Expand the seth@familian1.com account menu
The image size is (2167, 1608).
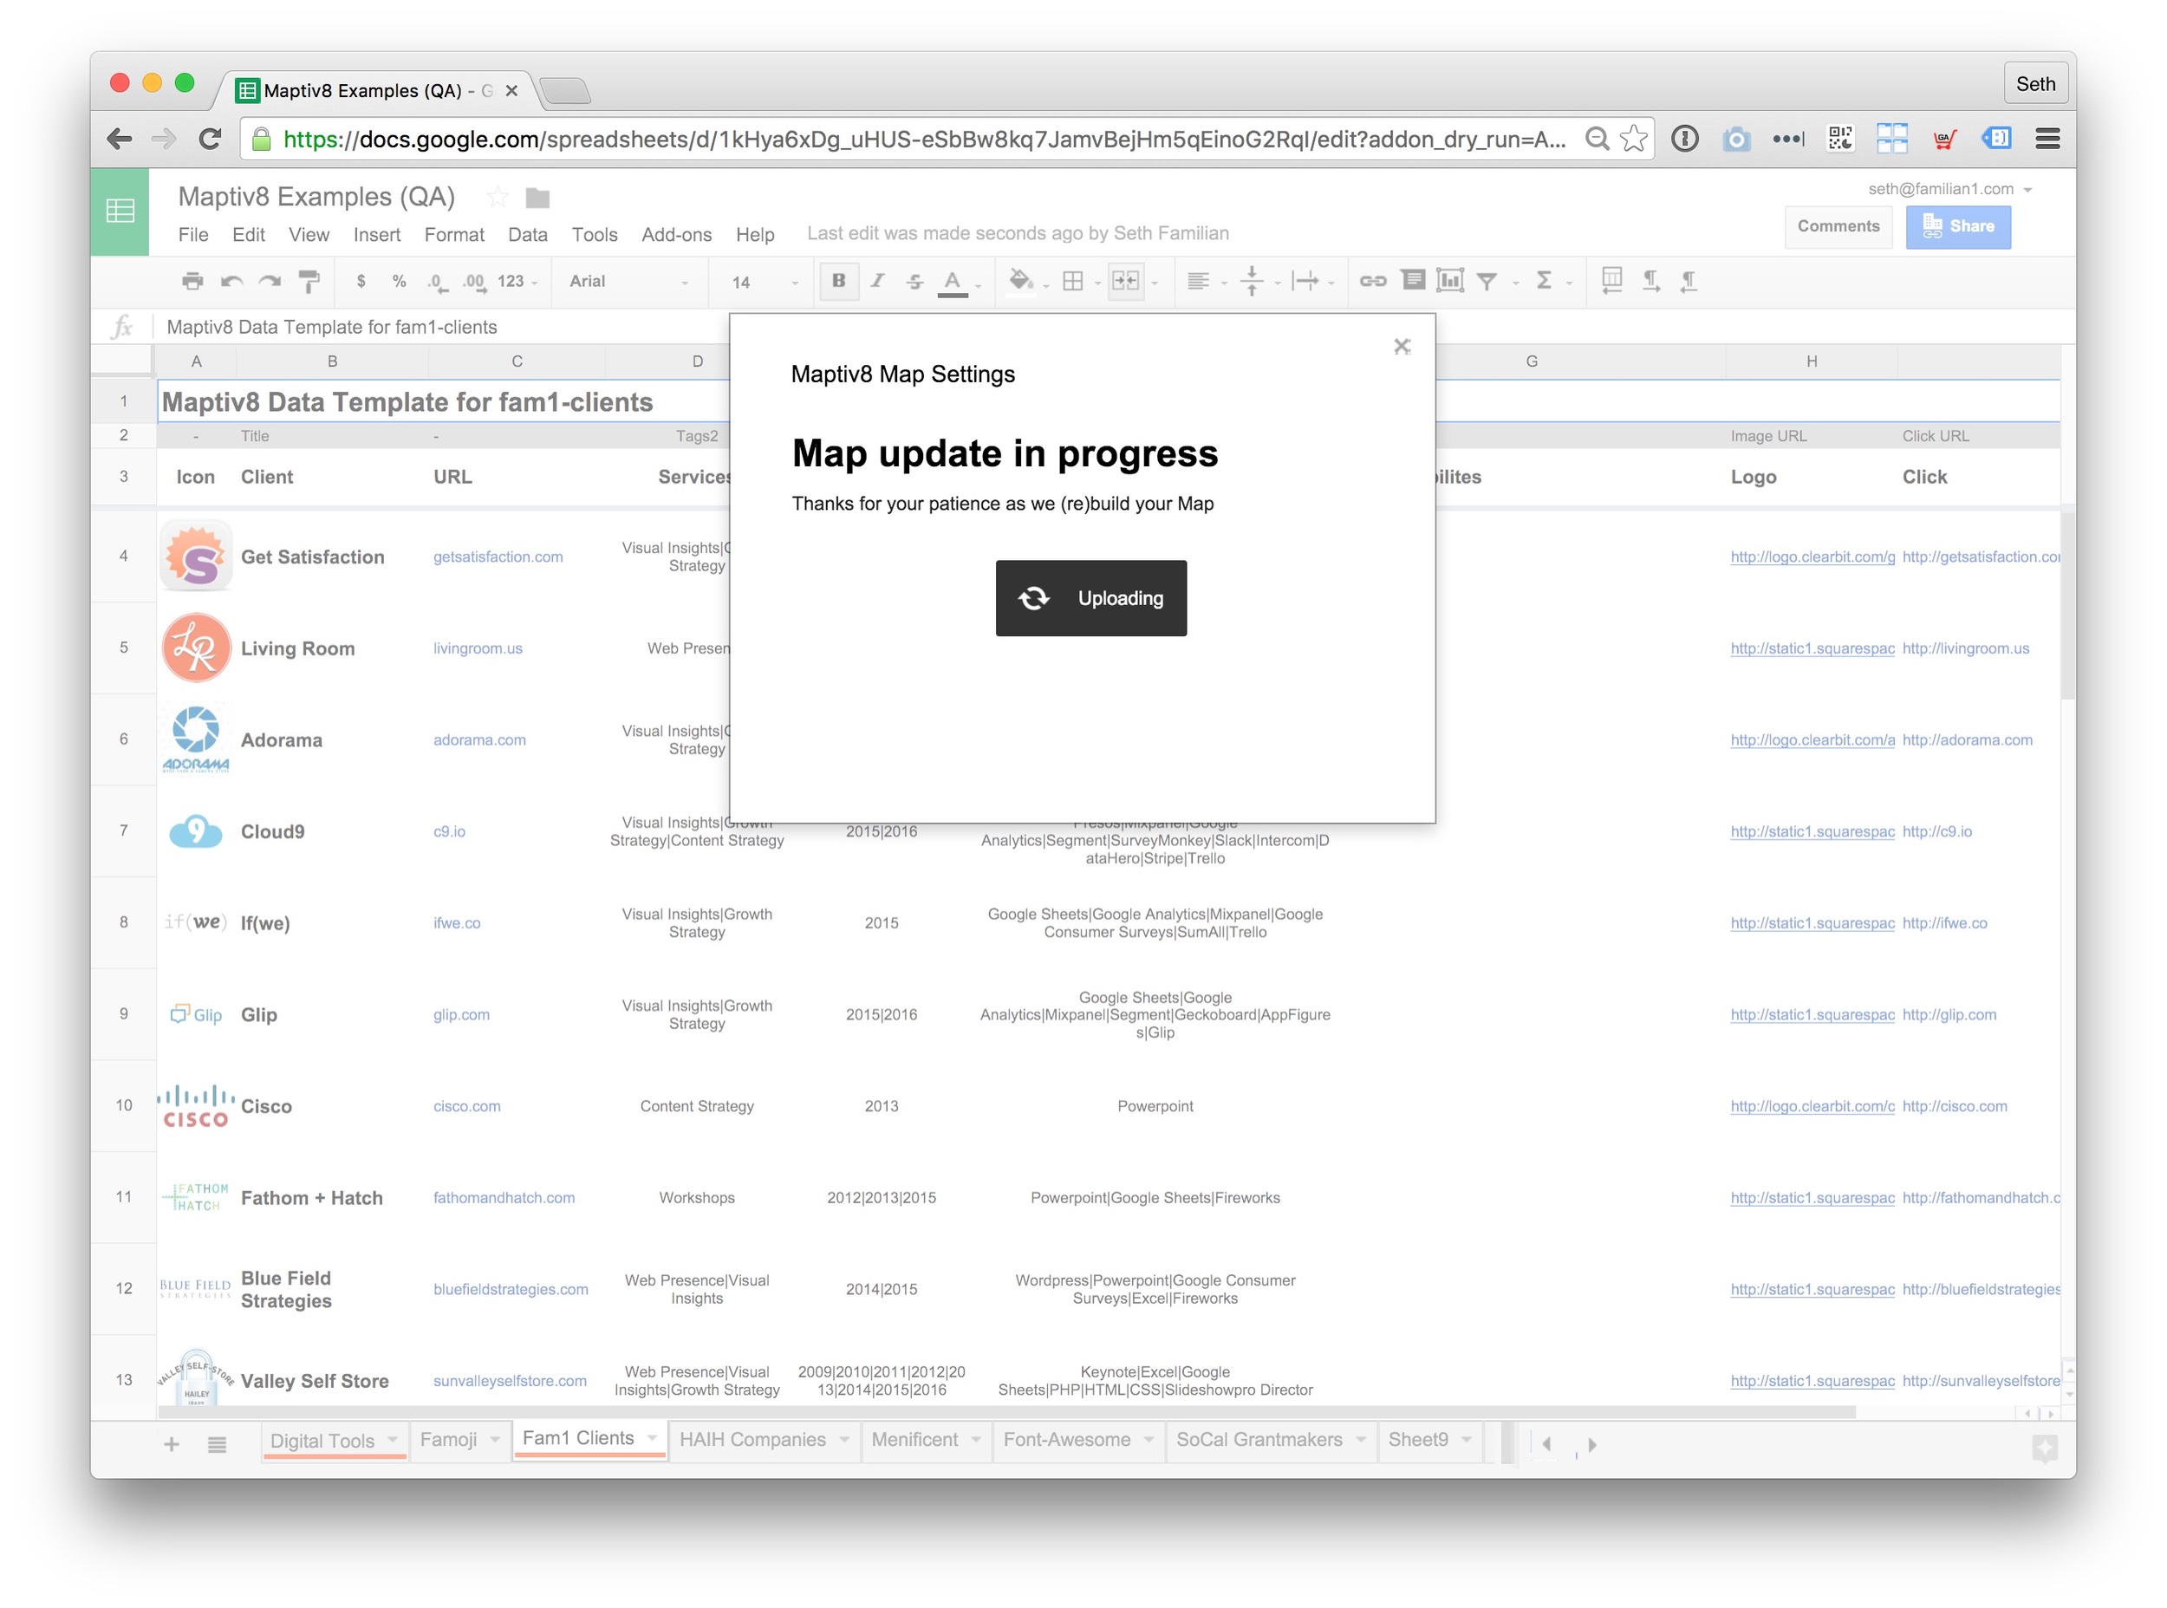click(1949, 189)
